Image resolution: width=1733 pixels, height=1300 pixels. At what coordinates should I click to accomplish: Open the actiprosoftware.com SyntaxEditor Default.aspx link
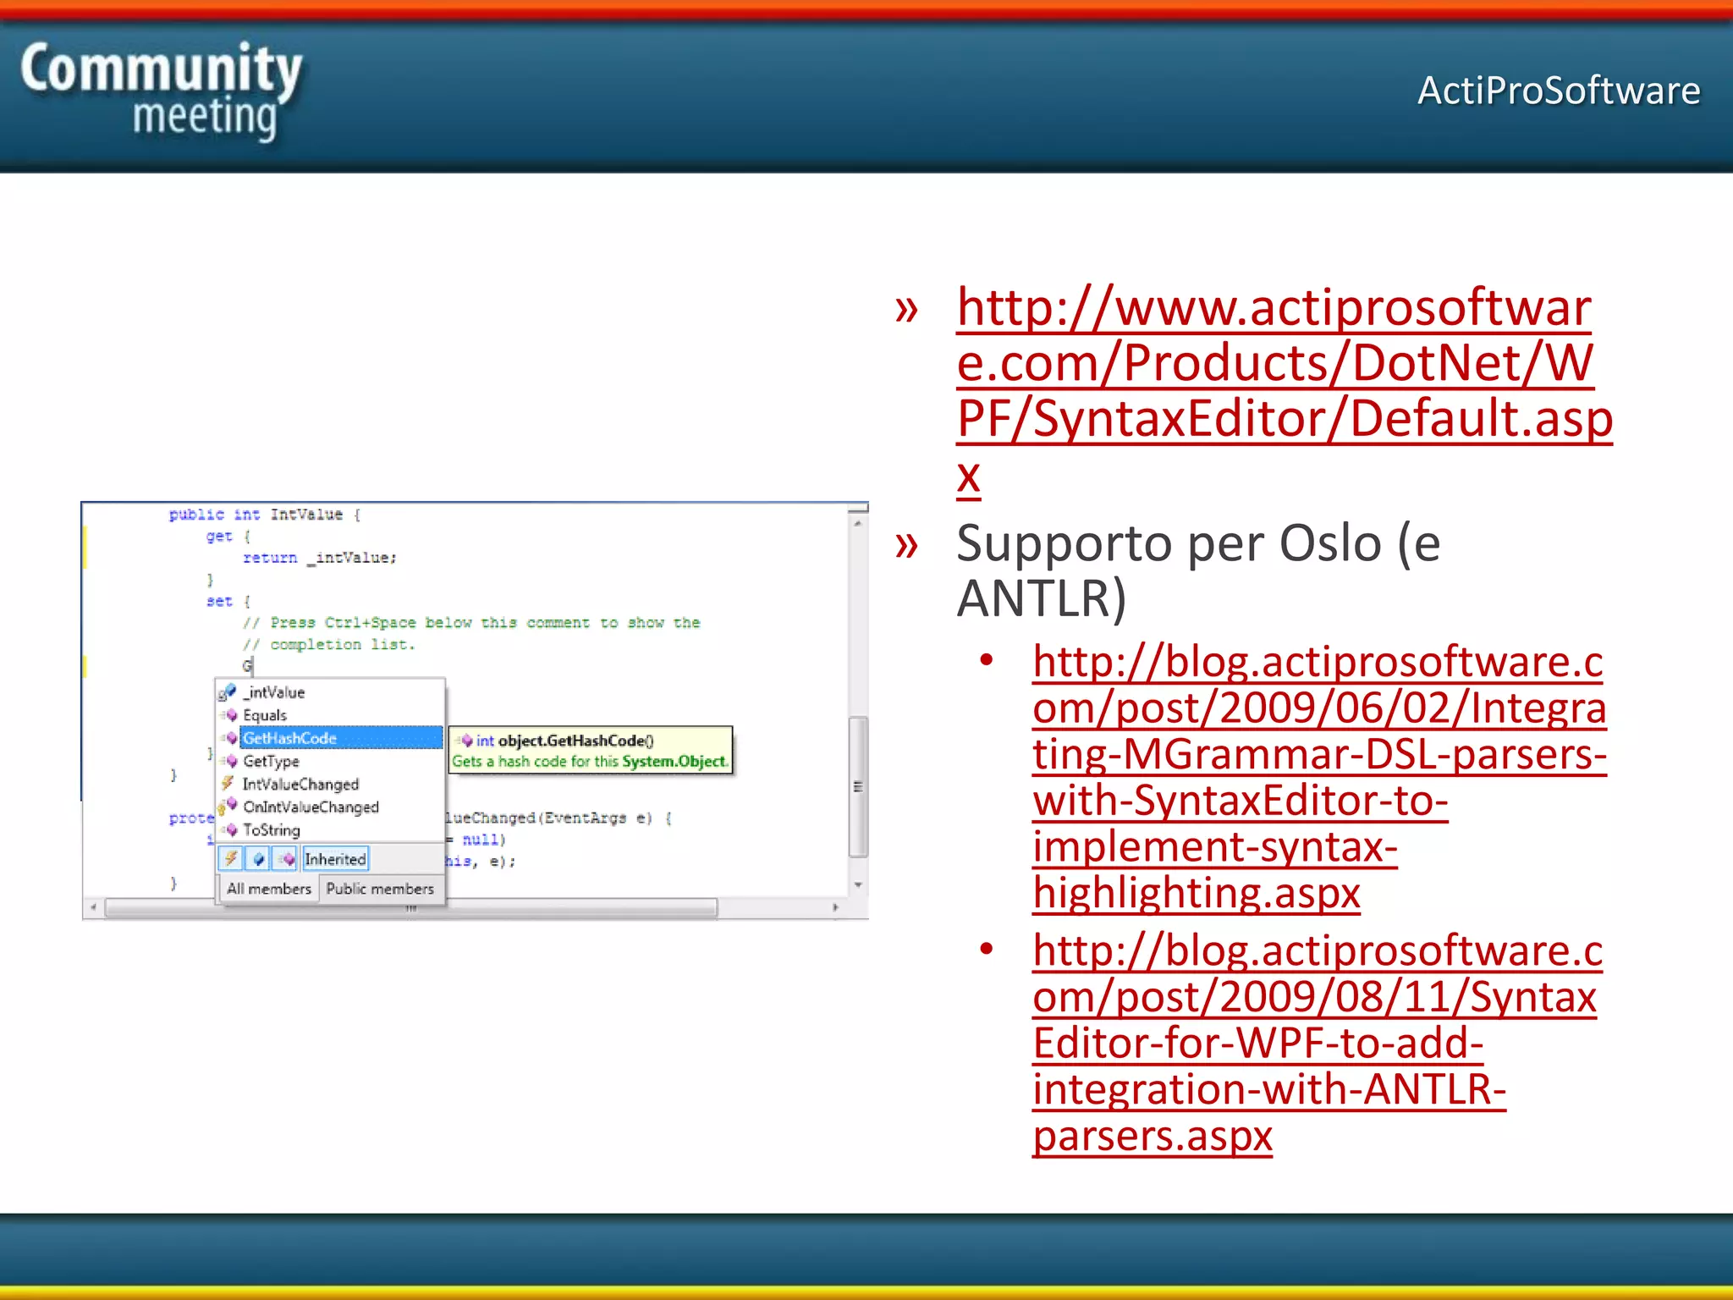[x=1285, y=390]
